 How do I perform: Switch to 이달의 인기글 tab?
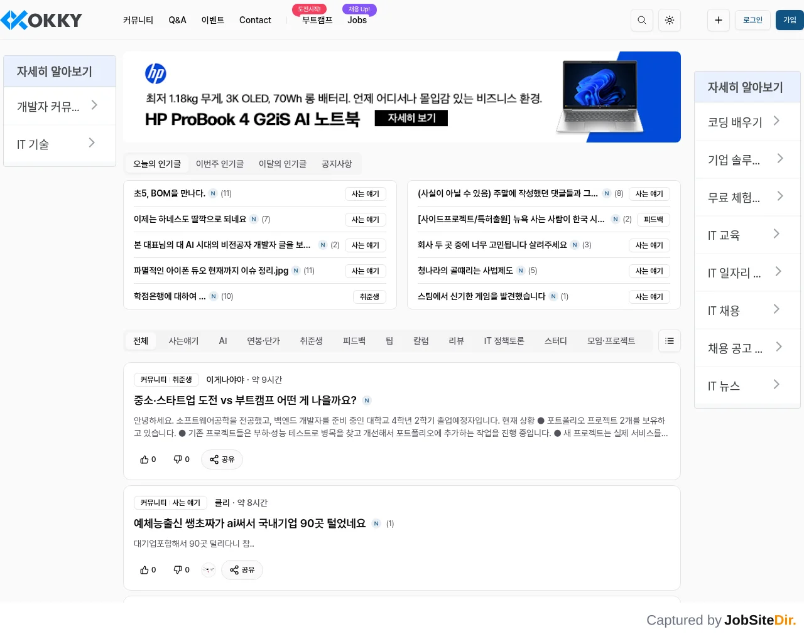(283, 164)
